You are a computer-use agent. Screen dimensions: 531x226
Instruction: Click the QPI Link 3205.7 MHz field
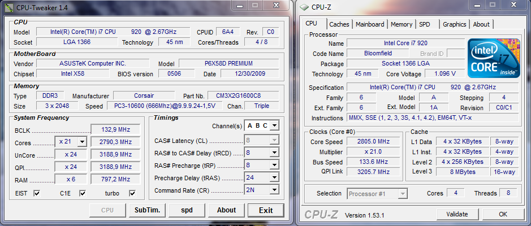373,172
